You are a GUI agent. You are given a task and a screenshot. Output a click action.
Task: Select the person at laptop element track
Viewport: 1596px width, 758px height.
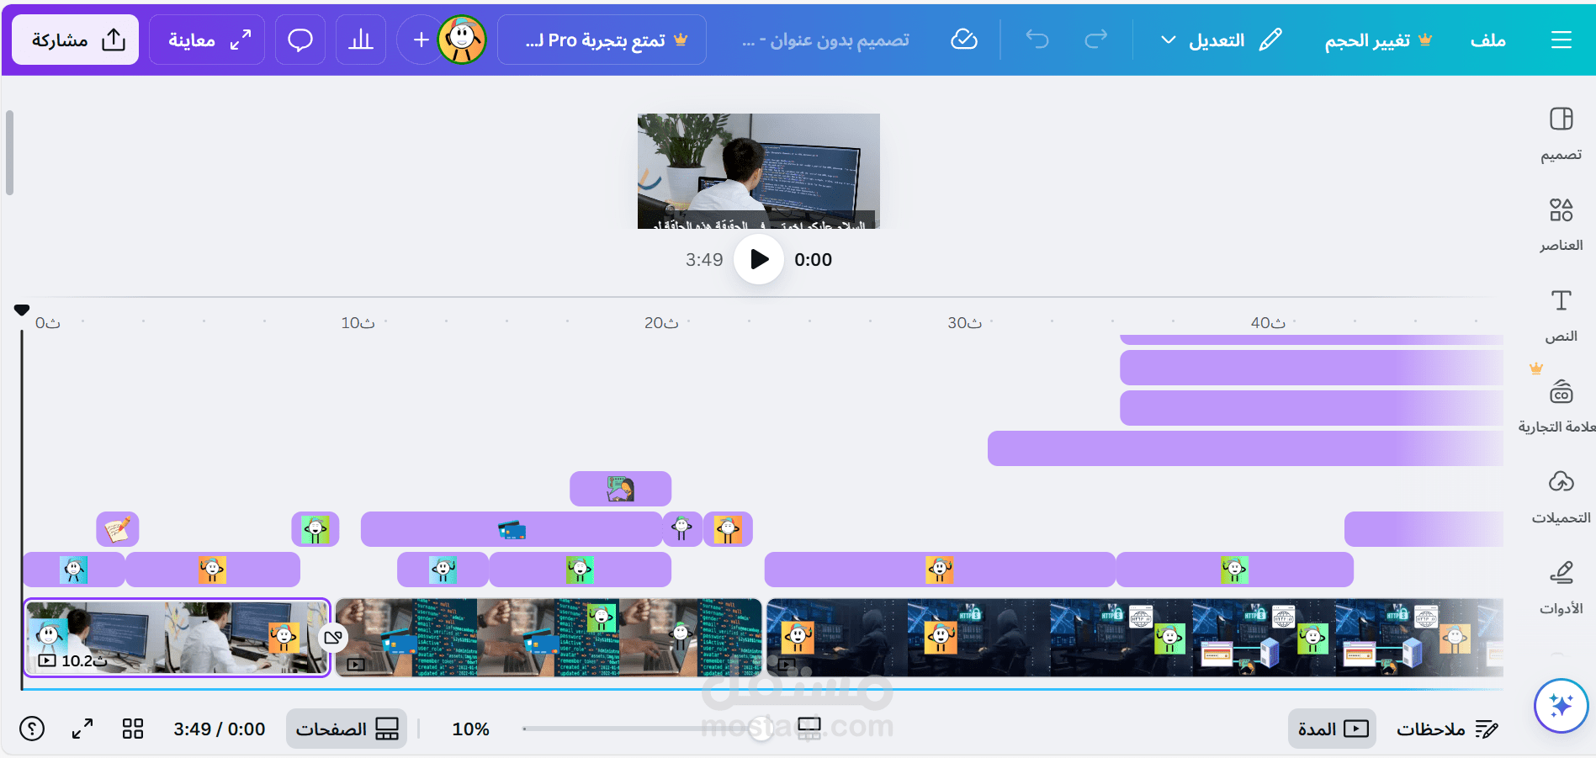click(620, 489)
